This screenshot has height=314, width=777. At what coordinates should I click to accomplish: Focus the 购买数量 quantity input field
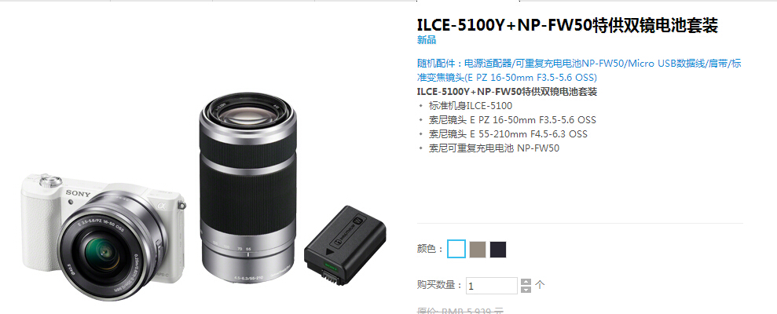pyautogui.click(x=492, y=286)
